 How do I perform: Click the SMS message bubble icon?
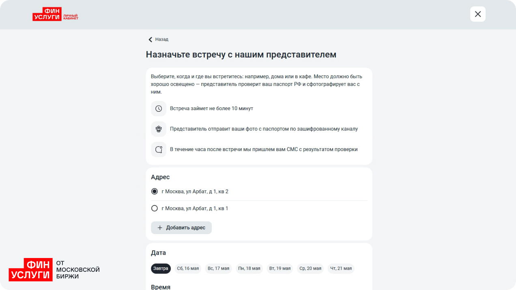[159, 149]
